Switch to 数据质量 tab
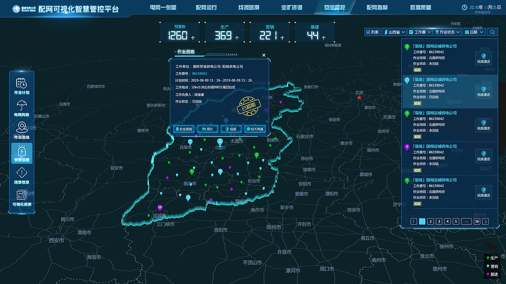Viewport: 506px width, 284px height. [421, 7]
